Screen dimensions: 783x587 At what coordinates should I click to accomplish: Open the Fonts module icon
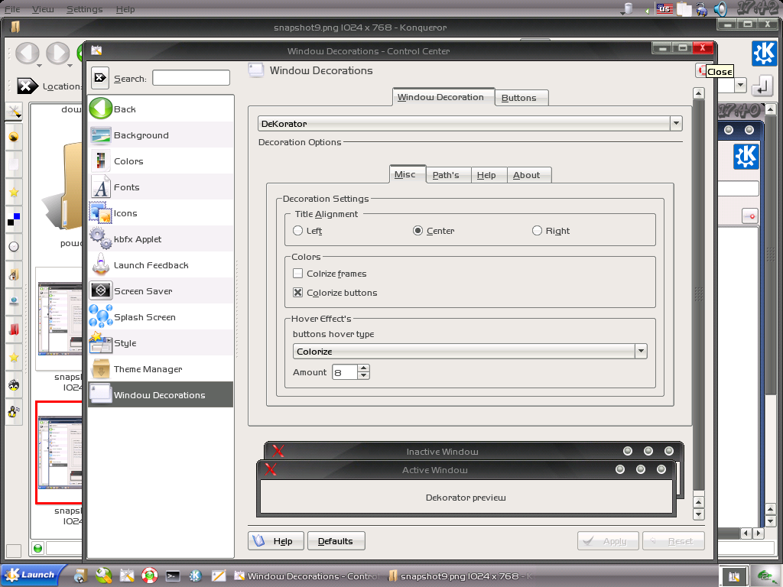point(100,187)
